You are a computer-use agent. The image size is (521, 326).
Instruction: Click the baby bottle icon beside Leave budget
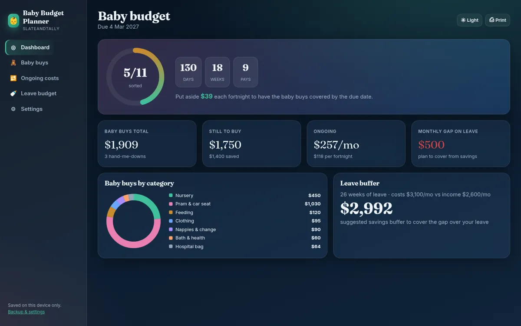click(x=13, y=93)
